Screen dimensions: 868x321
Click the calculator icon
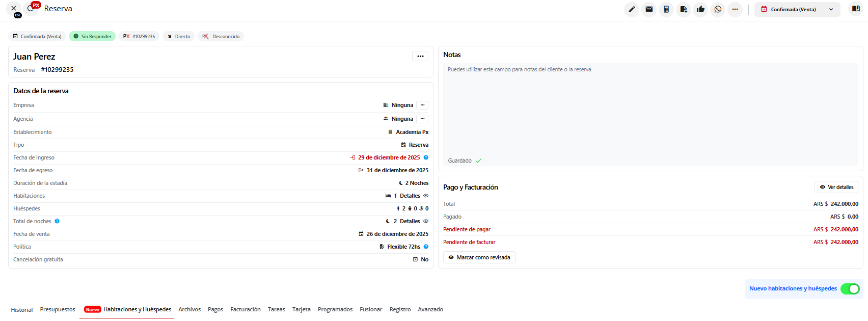pyautogui.click(x=666, y=9)
